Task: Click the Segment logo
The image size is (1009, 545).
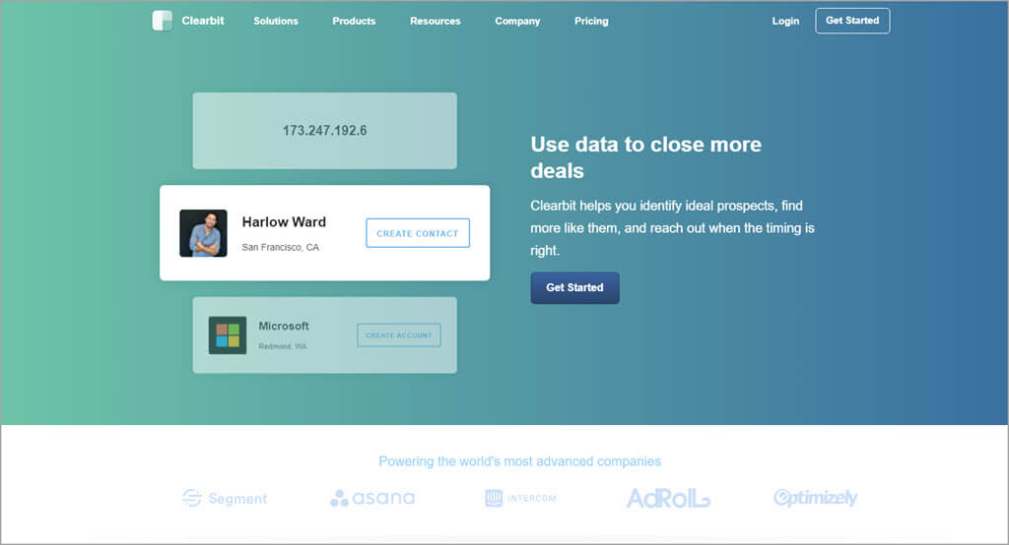Action: (x=225, y=499)
